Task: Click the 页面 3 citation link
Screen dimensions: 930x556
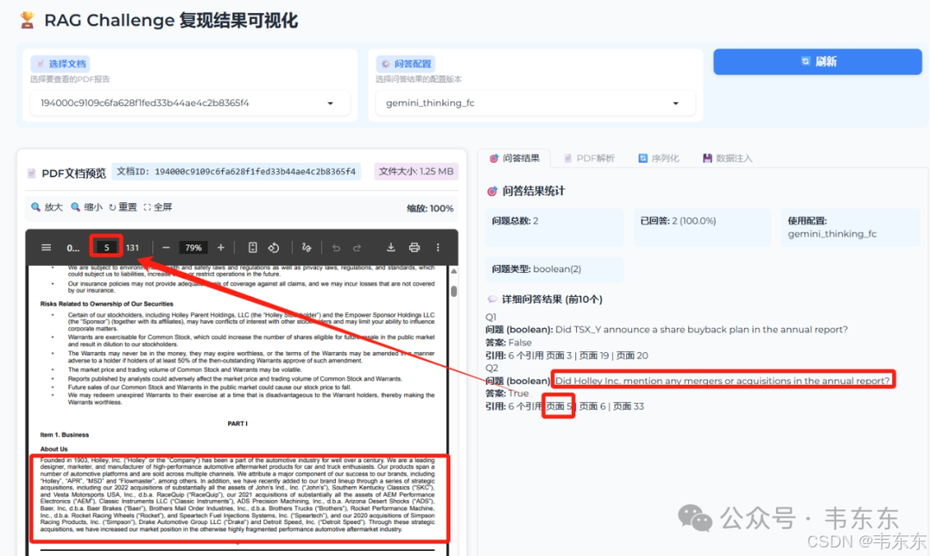Action: 559,355
